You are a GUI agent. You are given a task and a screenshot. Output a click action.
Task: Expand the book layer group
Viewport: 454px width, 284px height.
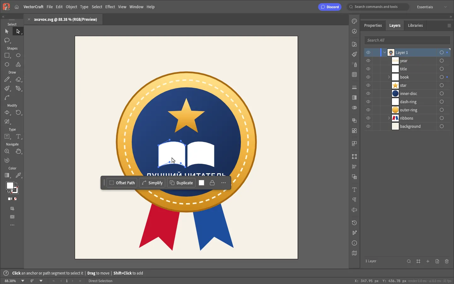[x=389, y=77]
